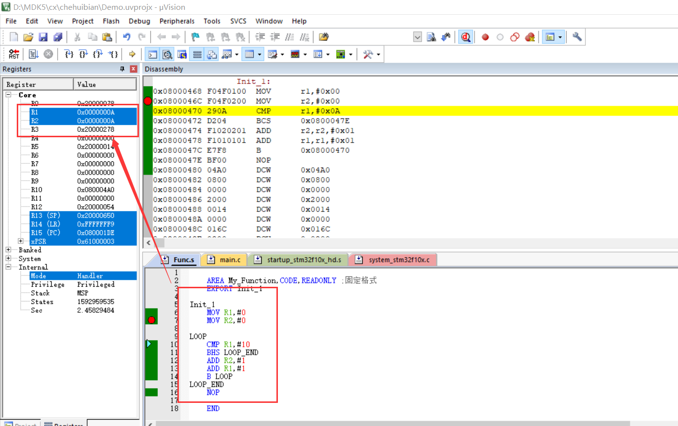The height and width of the screenshot is (426, 678).
Task: Switch to startup_stm32f10x_hd.s tab
Action: [x=298, y=260]
